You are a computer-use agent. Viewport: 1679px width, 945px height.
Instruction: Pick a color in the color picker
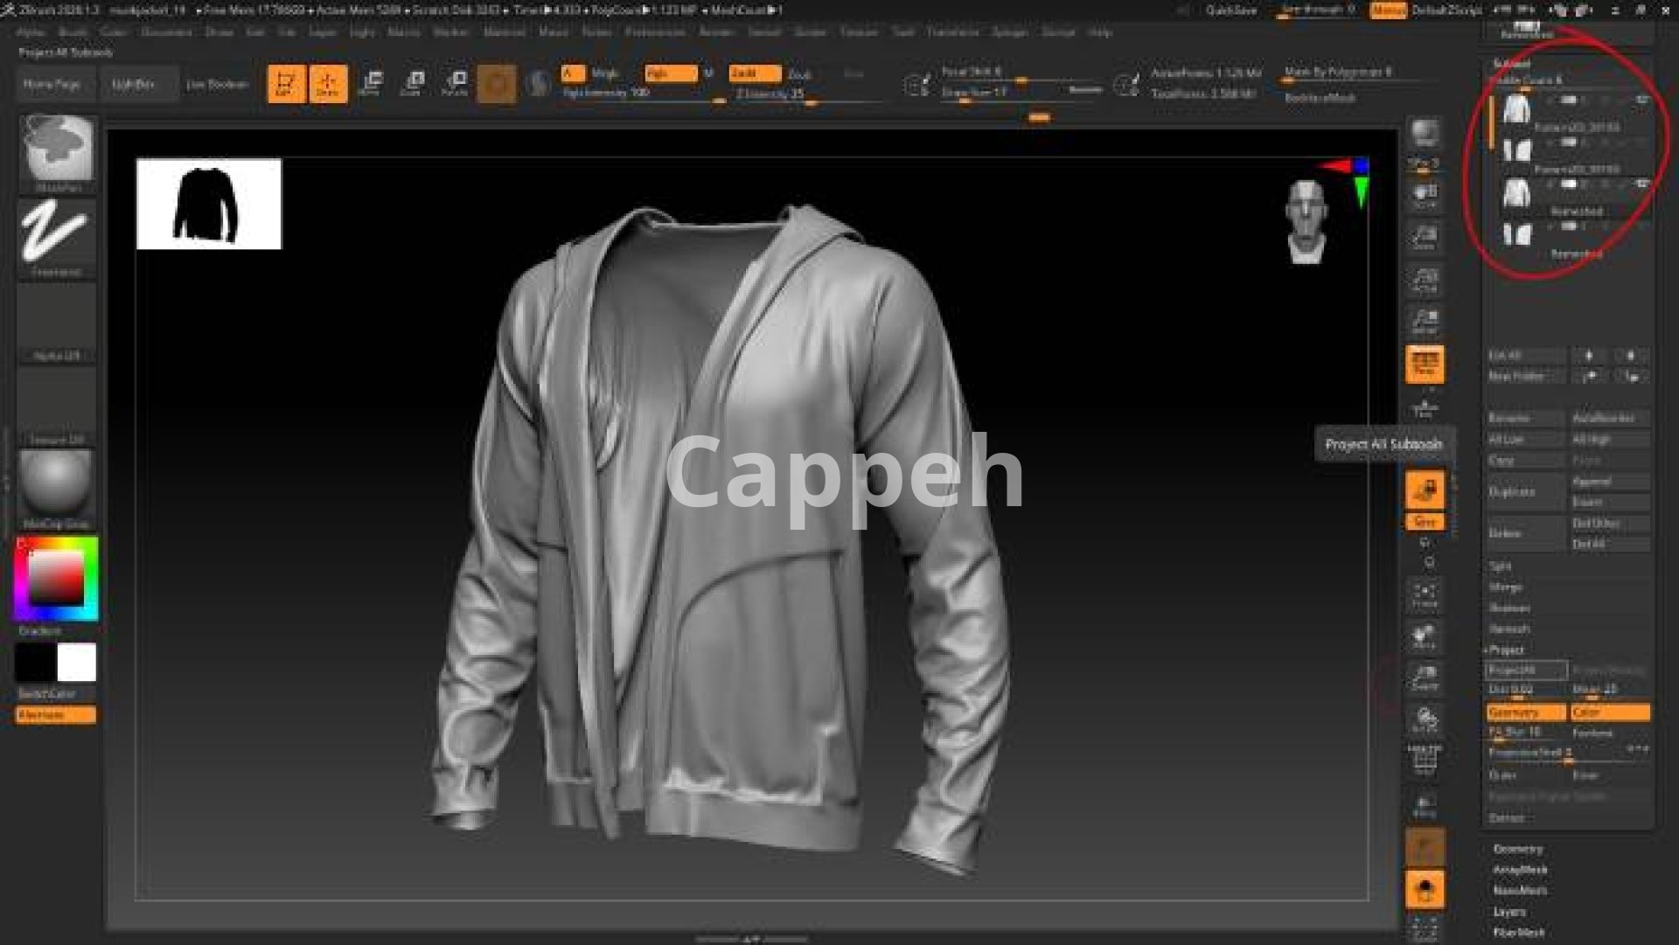click(x=56, y=577)
